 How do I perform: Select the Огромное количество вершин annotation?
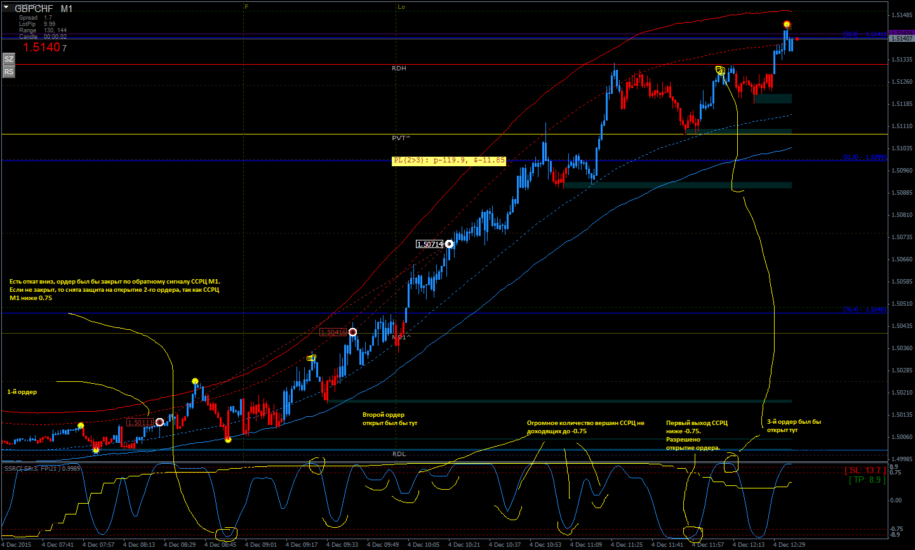click(x=585, y=427)
